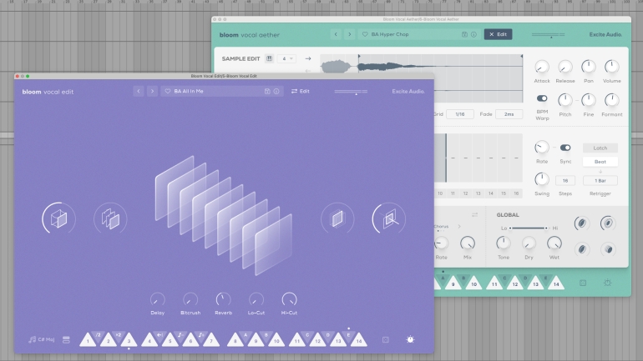Toggle light bulb theme icon in Vocal Aether
The width and height of the screenshot is (643, 361).
coord(608,283)
